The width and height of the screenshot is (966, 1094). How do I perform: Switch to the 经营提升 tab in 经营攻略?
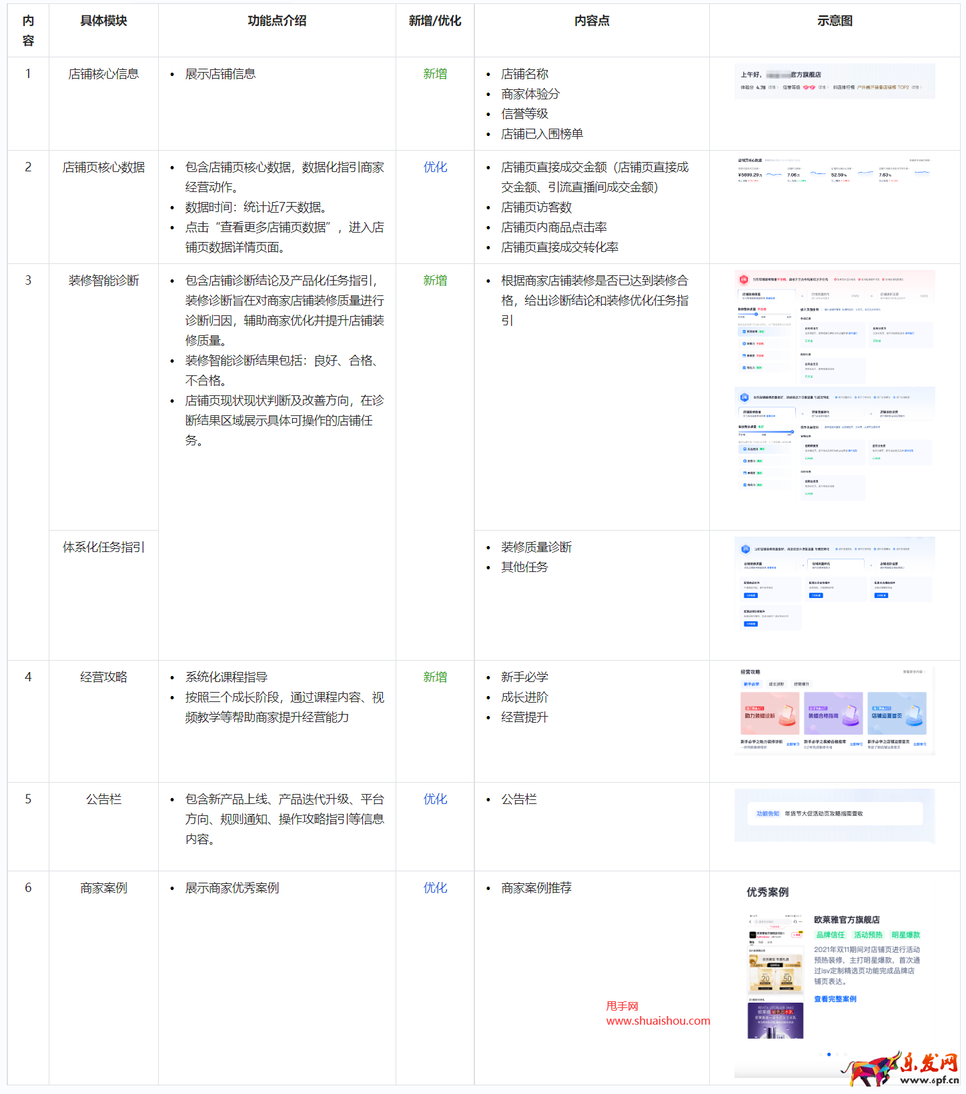coord(801,684)
